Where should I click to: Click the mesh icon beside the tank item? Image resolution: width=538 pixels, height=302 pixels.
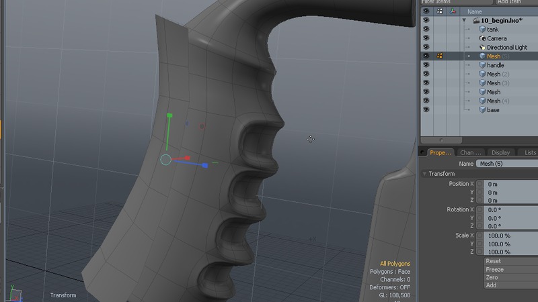482,30
